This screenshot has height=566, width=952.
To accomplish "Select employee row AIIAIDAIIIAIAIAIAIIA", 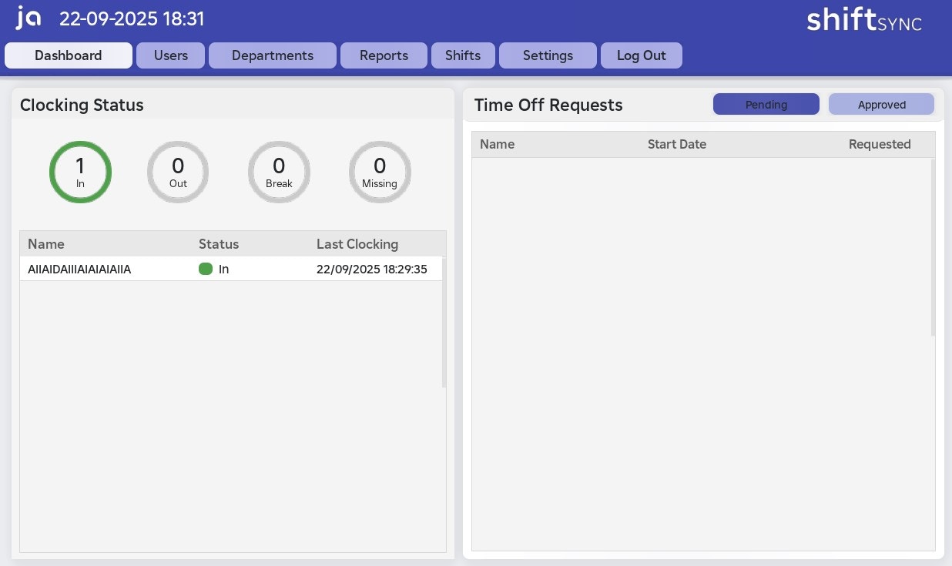I will [x=231, y=269].
